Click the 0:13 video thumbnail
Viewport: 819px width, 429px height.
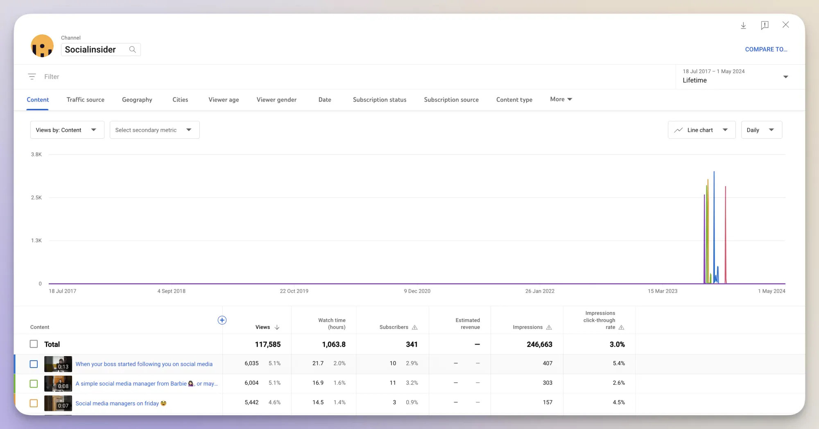tap(58, 364)
